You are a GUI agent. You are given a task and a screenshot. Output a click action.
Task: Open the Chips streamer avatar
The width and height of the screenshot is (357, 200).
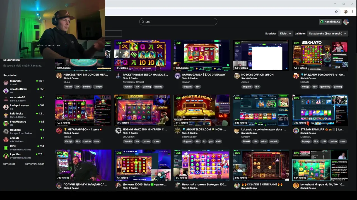tap(59, 76)
